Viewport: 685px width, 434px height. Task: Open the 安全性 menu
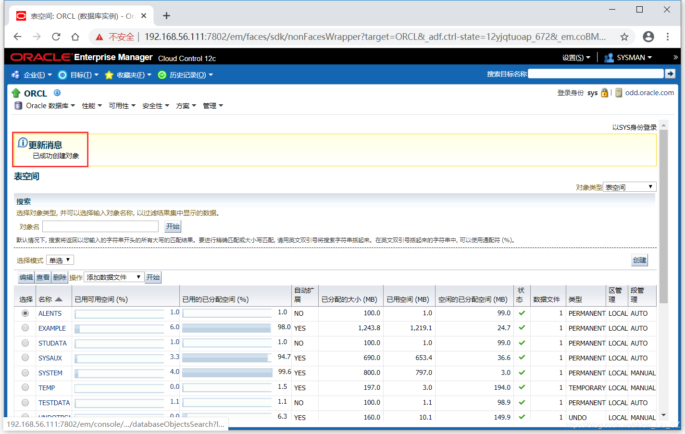pos(156,106)
